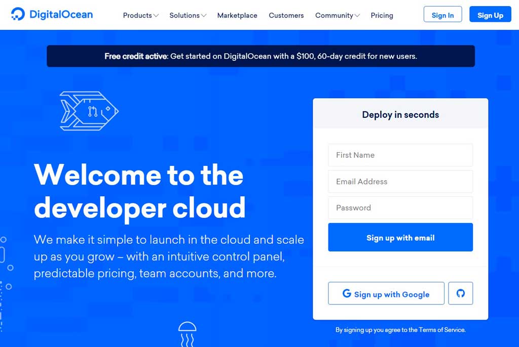Open the Terms of Service link
The image size is (519, 347).
[x=441, y=330]
